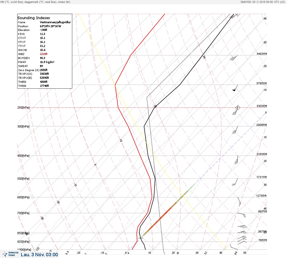This screenshot has height=258, width=287.
Task: Click VTOT value 16.1
Action: (42, 42)
